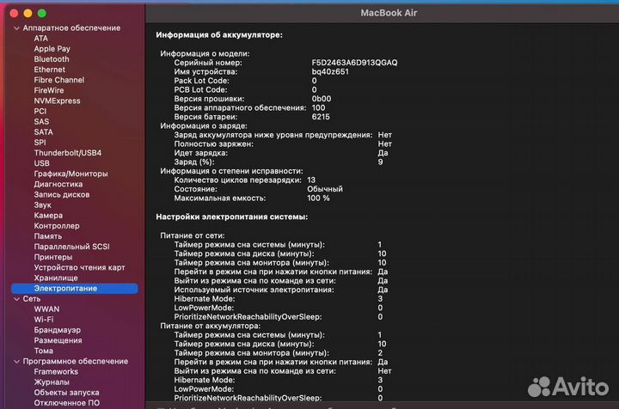Click the Питание от аккумулятора label
This screenshot has width=619, height=409.
(x=210, y=326)
